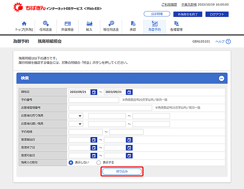Focus 受渡開始日 end date field
The image size is (244, 189).
coord(115,140)
